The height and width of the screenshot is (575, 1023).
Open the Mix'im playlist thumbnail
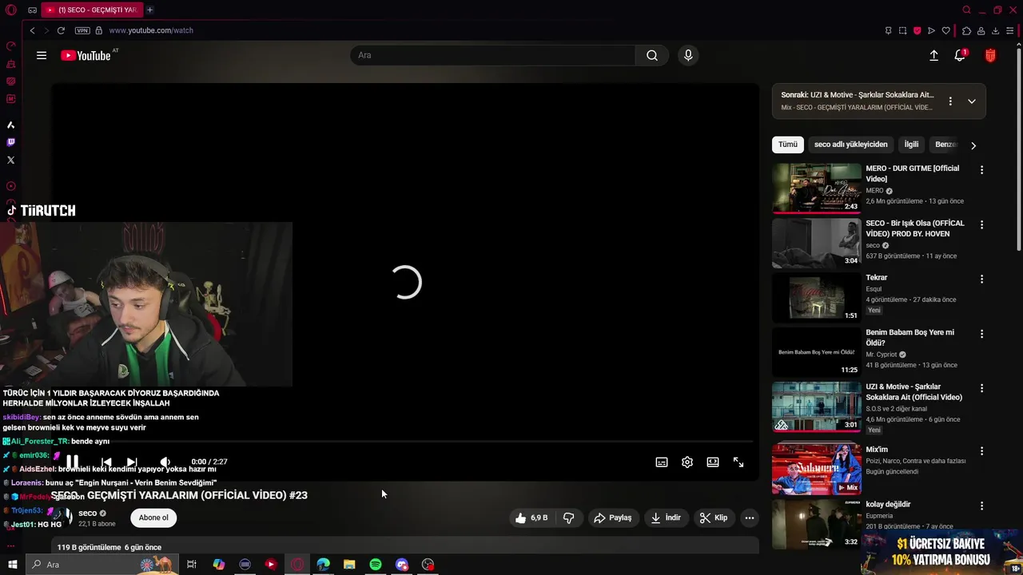816,469
